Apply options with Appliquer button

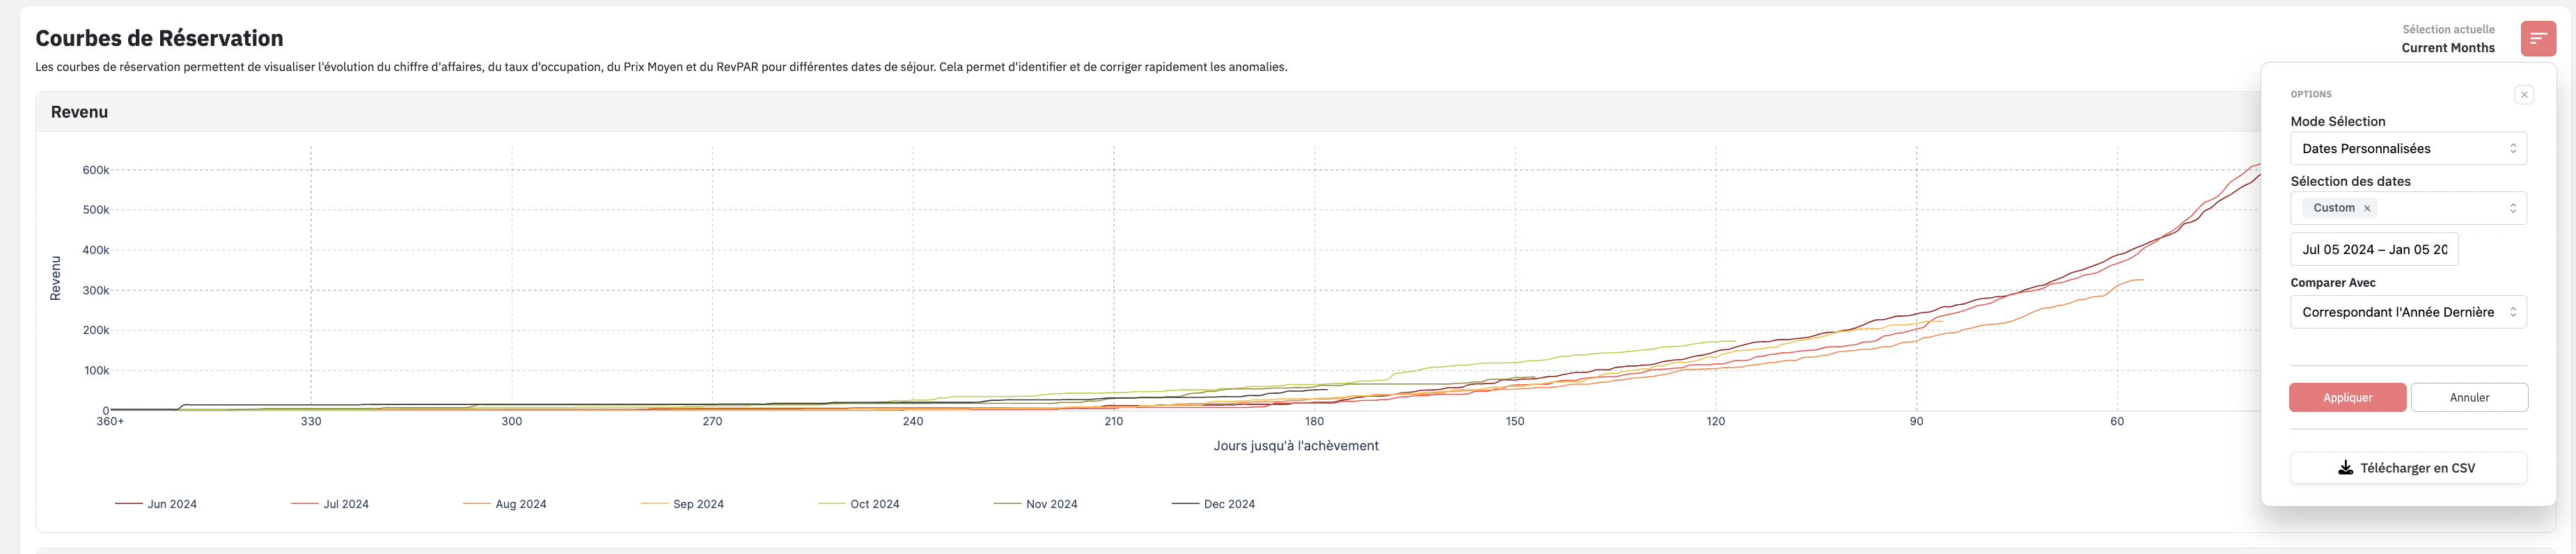pyautogui.click(x=2347, y=397)
